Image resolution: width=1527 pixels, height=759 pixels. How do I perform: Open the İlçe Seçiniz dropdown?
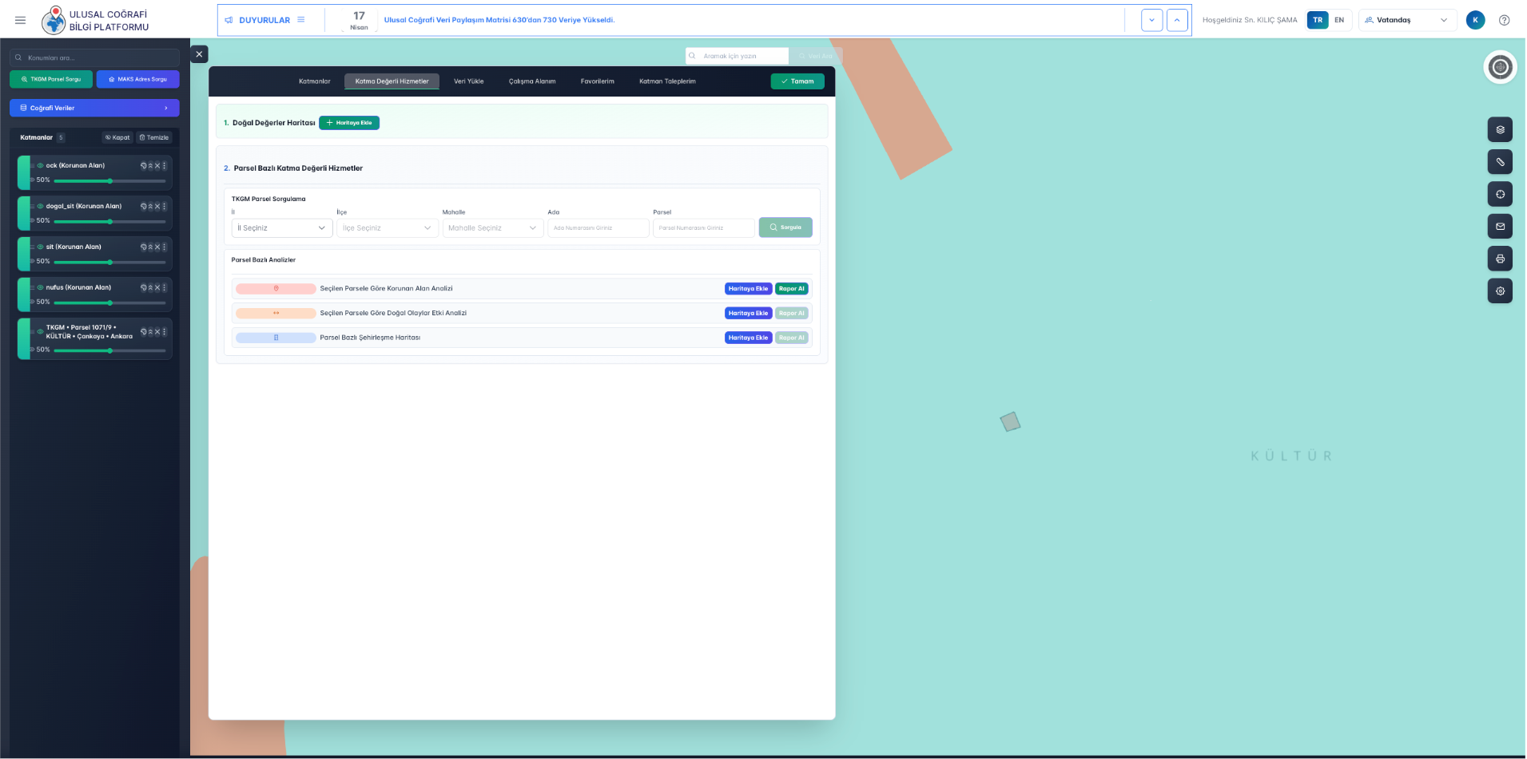[x=388, y=228]
